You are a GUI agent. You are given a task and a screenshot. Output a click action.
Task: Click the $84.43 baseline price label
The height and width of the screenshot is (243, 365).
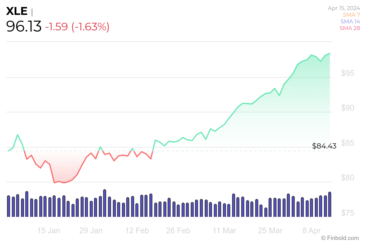[324, 146]
